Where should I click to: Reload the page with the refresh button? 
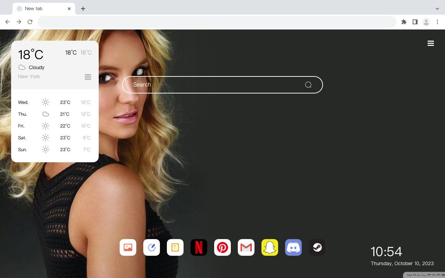[x=30, y=22]
